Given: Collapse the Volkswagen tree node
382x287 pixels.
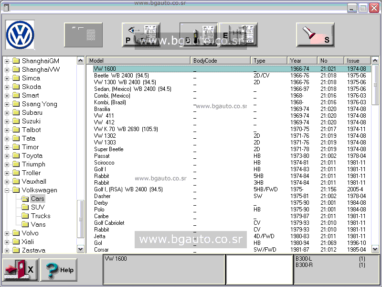Looking at the screenshot, I should [7, 190].
